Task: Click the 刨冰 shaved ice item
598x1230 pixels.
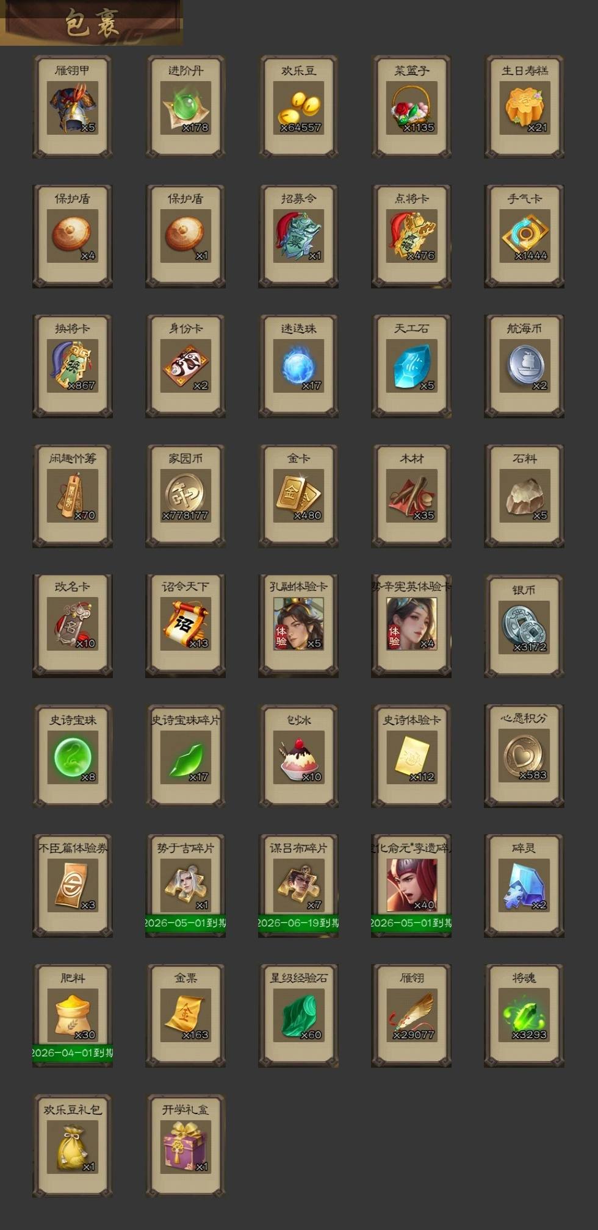Action: pyautogui.click(x=298, y=756)
